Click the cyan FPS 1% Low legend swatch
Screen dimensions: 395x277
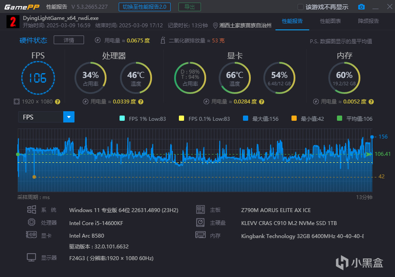[x=122, y=118]
